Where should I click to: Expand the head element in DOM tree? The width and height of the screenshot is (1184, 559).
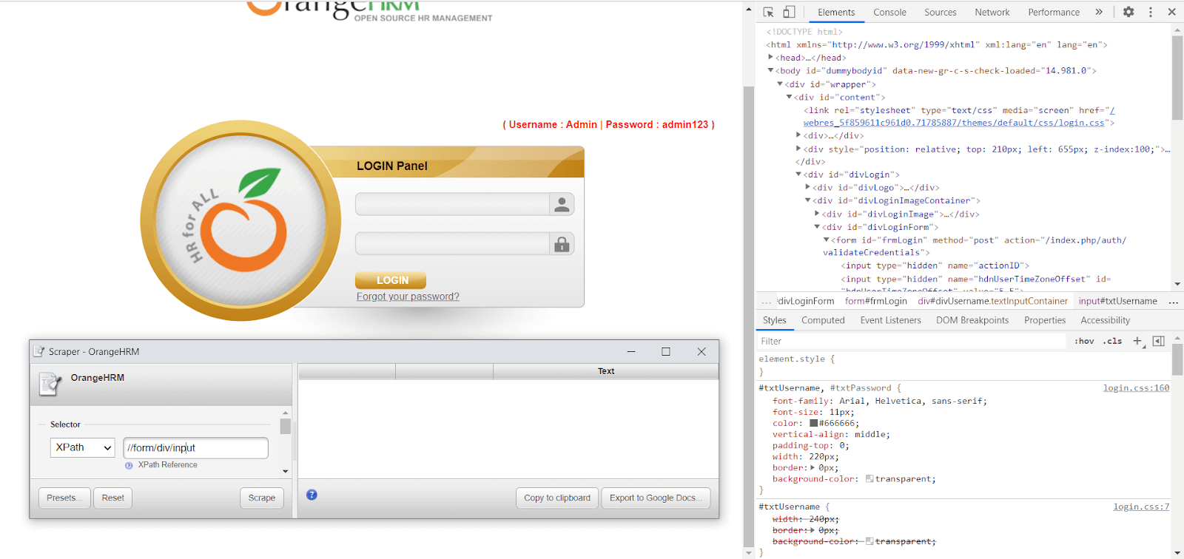pos(771,58)
